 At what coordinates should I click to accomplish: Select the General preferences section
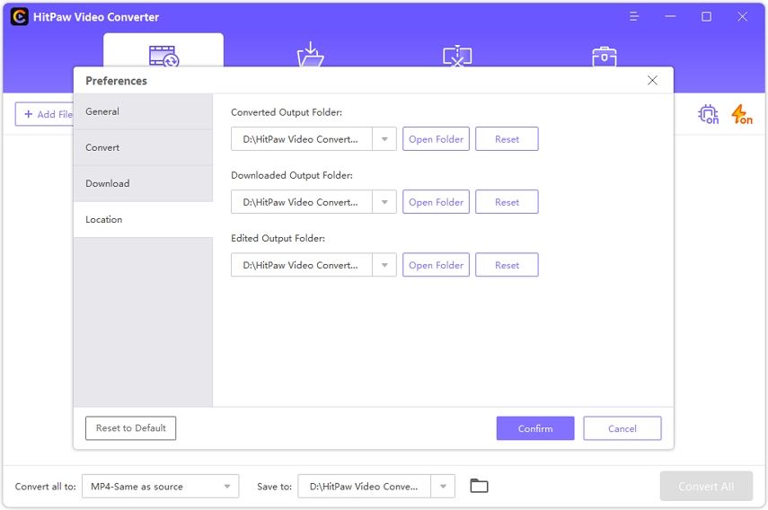coord(143,111)
